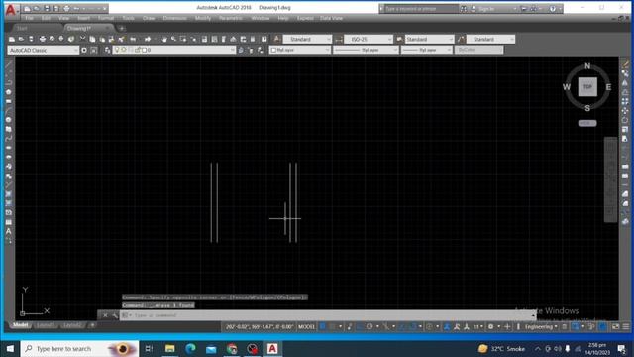
Task: Click the TOP face of the ViewCube
Action: click(x=587, y=87)
